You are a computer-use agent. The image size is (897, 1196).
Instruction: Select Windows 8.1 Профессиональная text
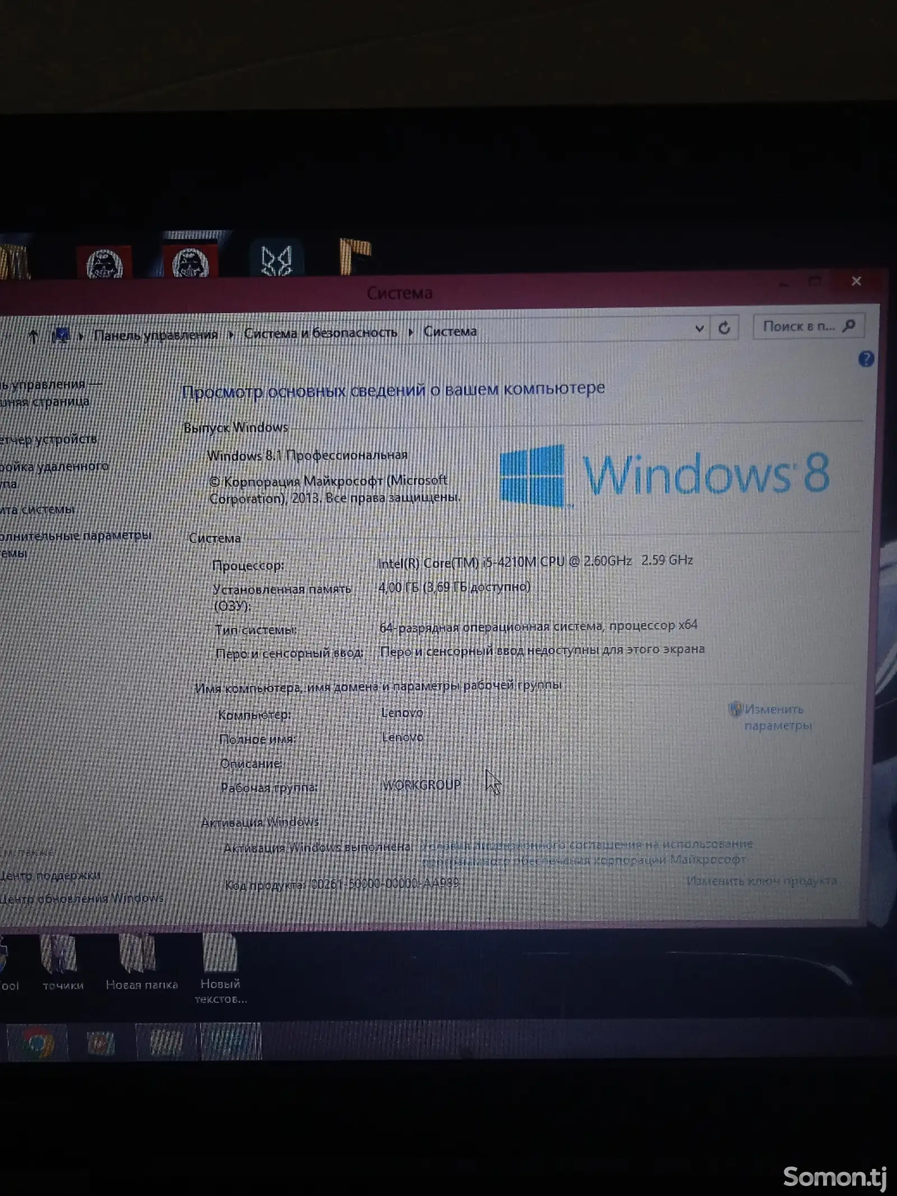[x=307, y=456]
